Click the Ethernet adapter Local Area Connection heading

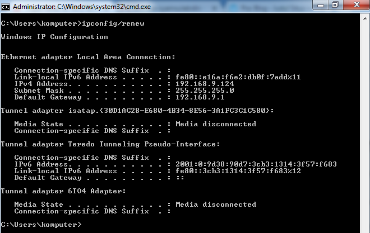88,57
